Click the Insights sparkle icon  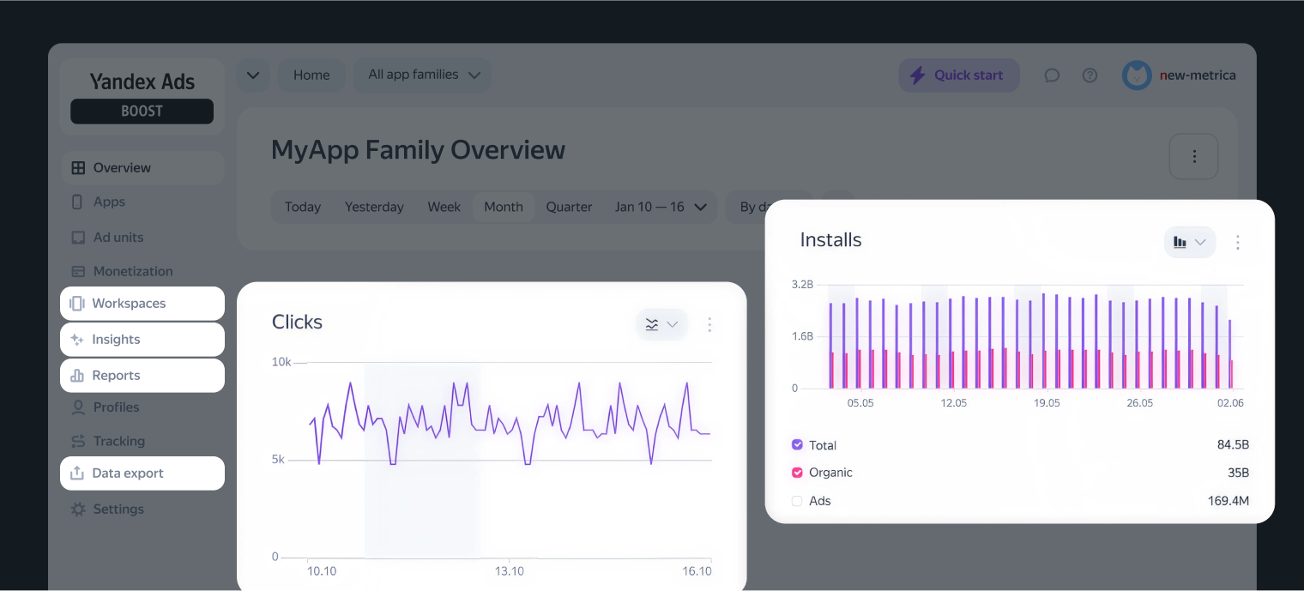(77, 340)
